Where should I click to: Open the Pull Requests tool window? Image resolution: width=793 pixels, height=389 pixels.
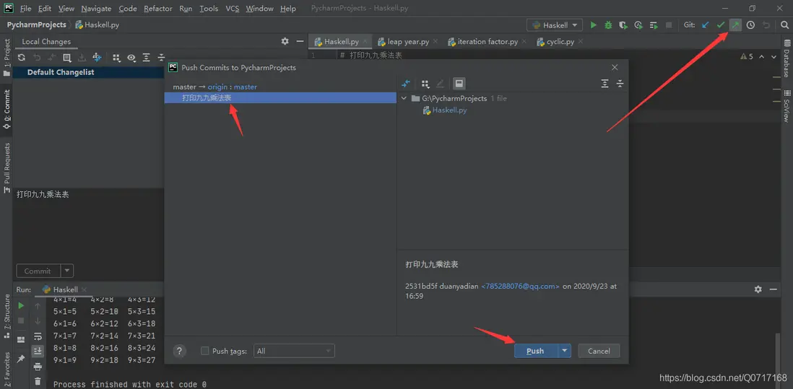6,167
